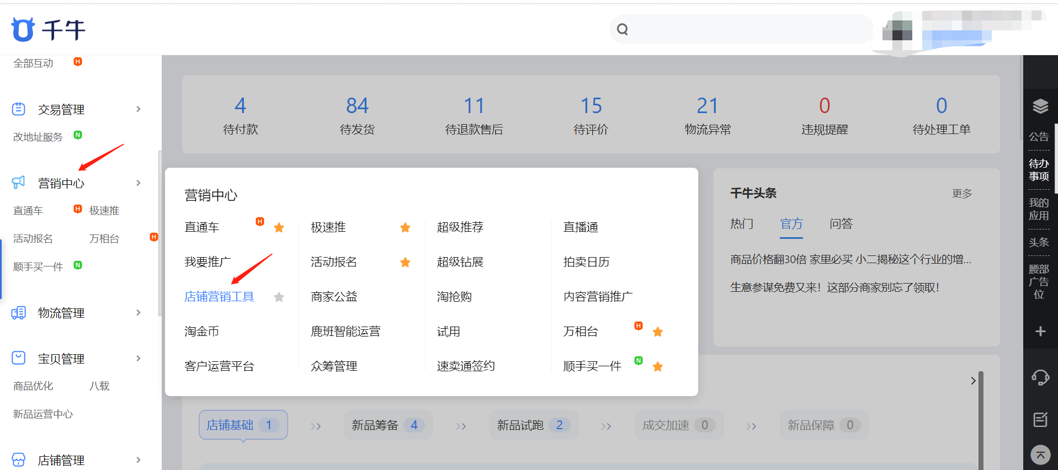This screenshot has height=470, width=1058.
Task: Open 鹿班智能运营 in the popup menu
Action: click(x=345, y=332)
